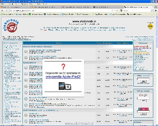Expand the address bar history dropdown arrow
Screen dimensions: 158x126
(x=115, y=11)
